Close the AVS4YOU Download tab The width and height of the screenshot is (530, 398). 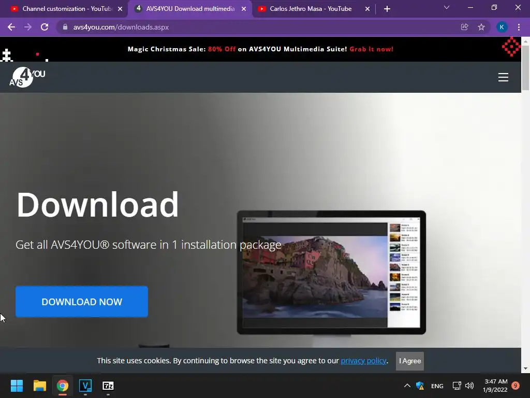(x=244, y=9)
